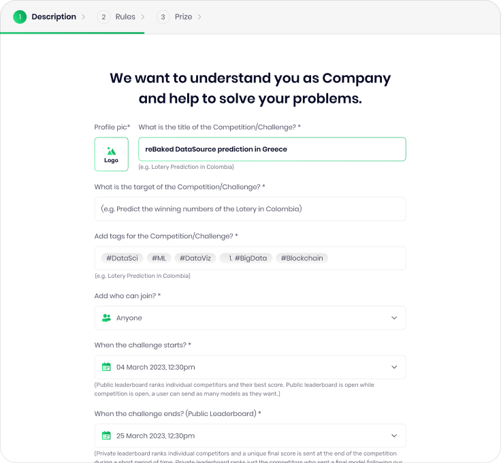
Task: Go to the Prize step tab
Action: [x=183, y=17]
